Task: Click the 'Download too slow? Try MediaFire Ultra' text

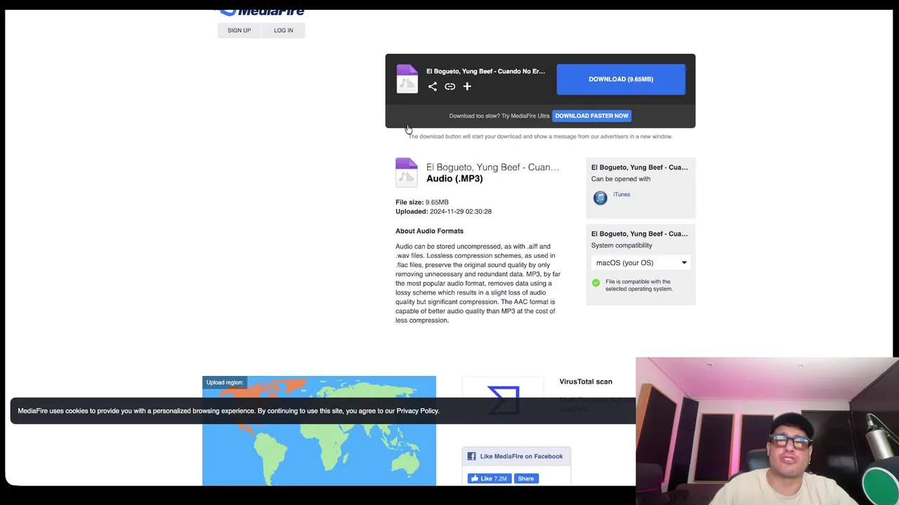Action: pyautogui.click(x=499, y=116)
